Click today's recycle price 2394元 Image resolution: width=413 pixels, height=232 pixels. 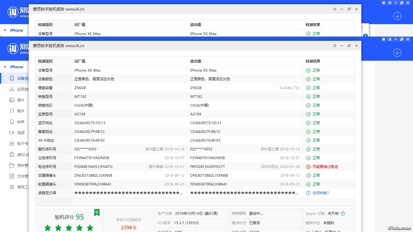pos(128,227)
